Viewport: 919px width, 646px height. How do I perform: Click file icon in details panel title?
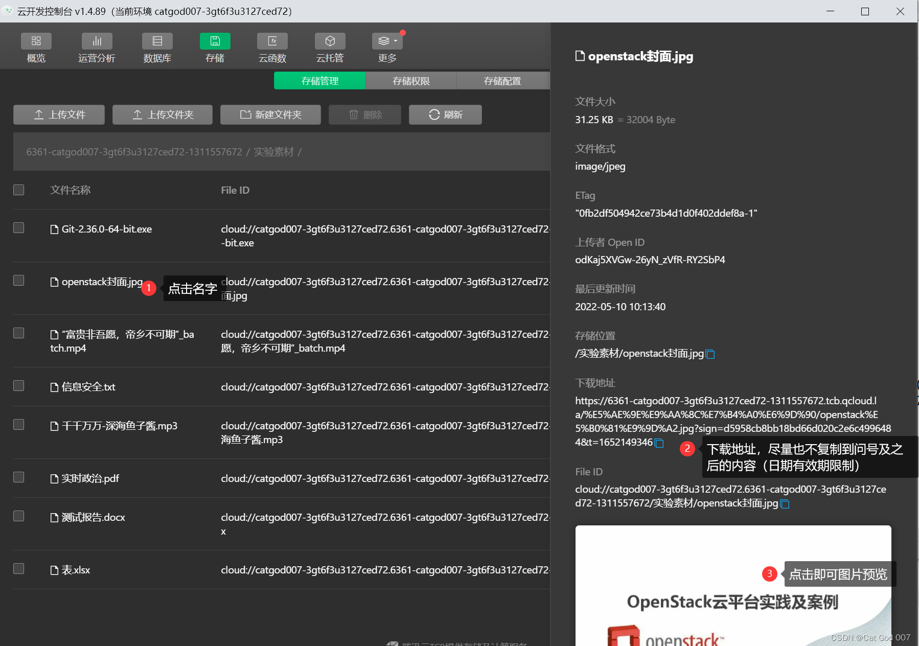580,56
